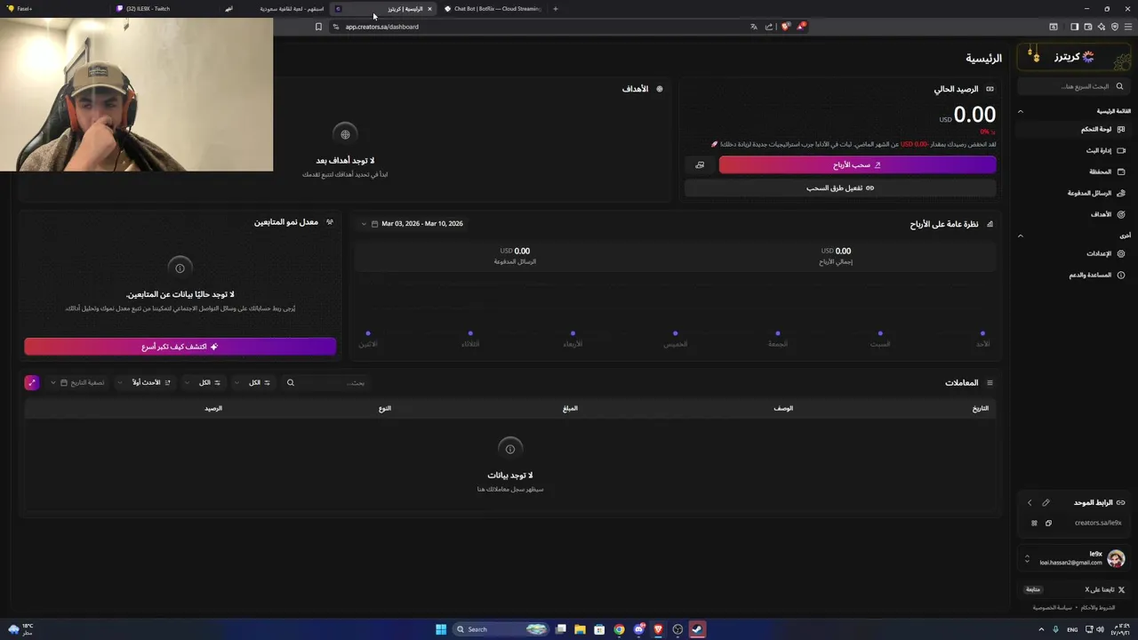This screenshot has width=1138, height=640.
Task: Click the info icon in follower growth panel
Action: point(180,268)
